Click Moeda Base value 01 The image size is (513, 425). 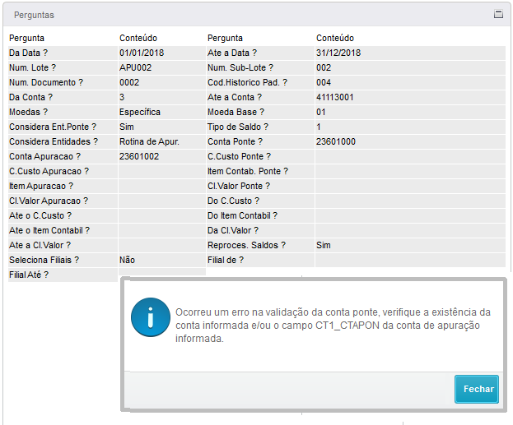(x=321, y=112)
